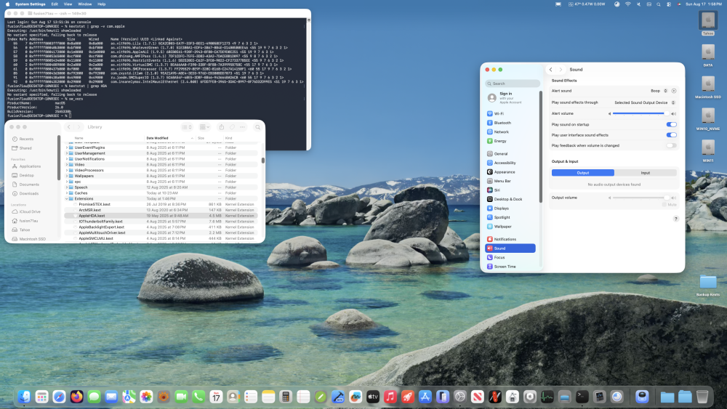Open the Alert sound Boop popup
This screenshot has height=409, width=727.
pyautogui.click(x=659, y=91)
